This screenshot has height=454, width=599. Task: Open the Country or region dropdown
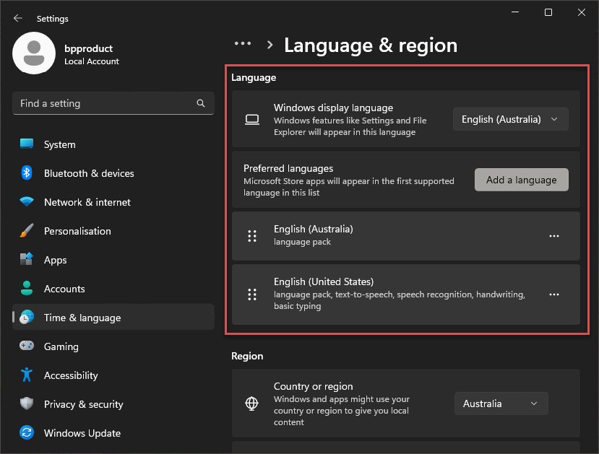pos(501,403)
